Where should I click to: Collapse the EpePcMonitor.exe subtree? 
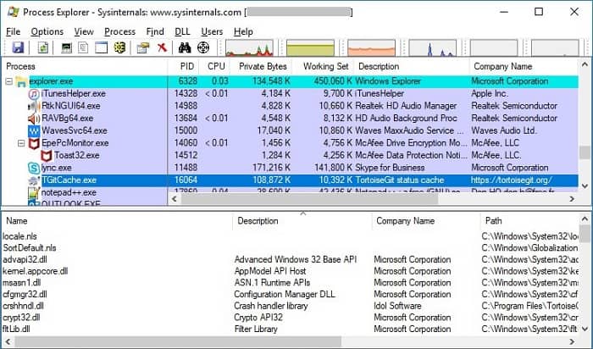21,143
